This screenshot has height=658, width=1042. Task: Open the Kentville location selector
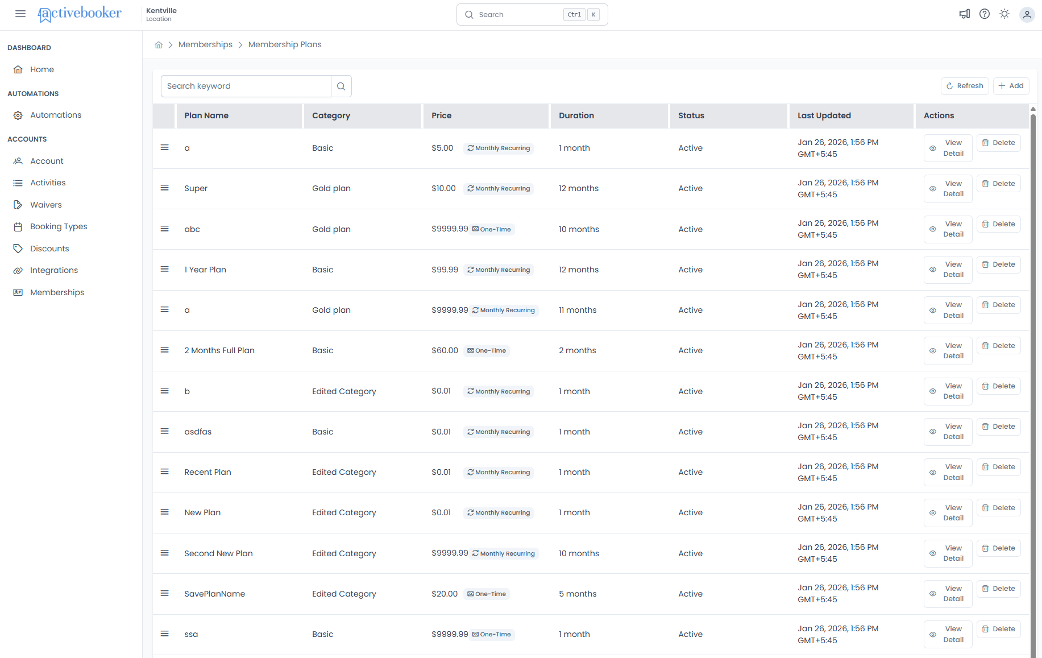point(161,15)
